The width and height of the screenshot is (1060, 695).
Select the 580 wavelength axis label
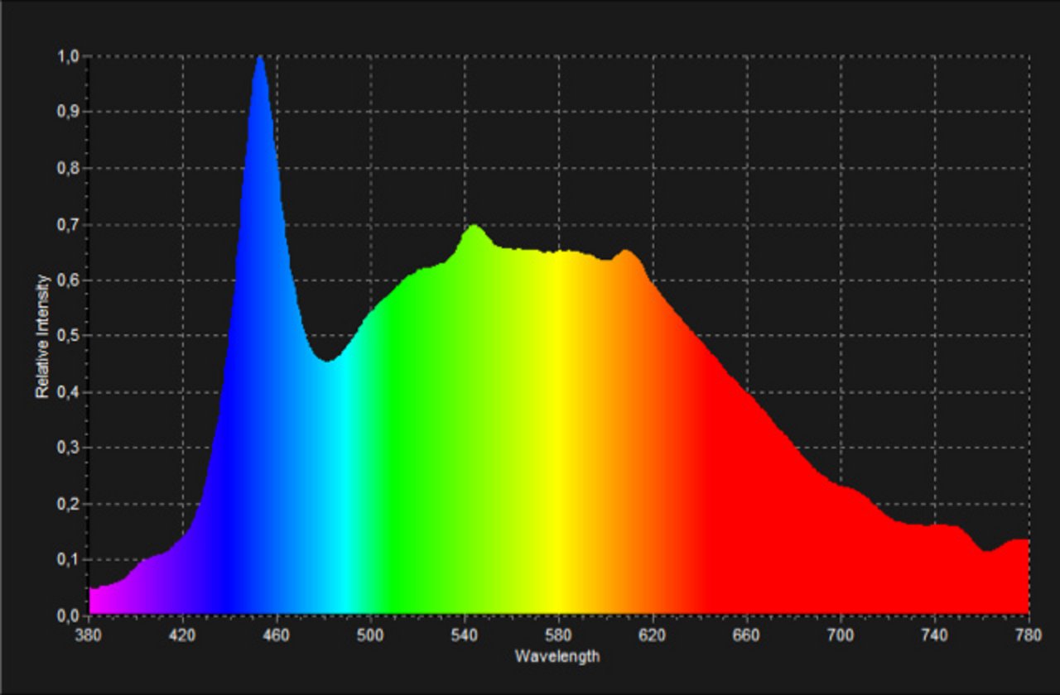(559, 635)
